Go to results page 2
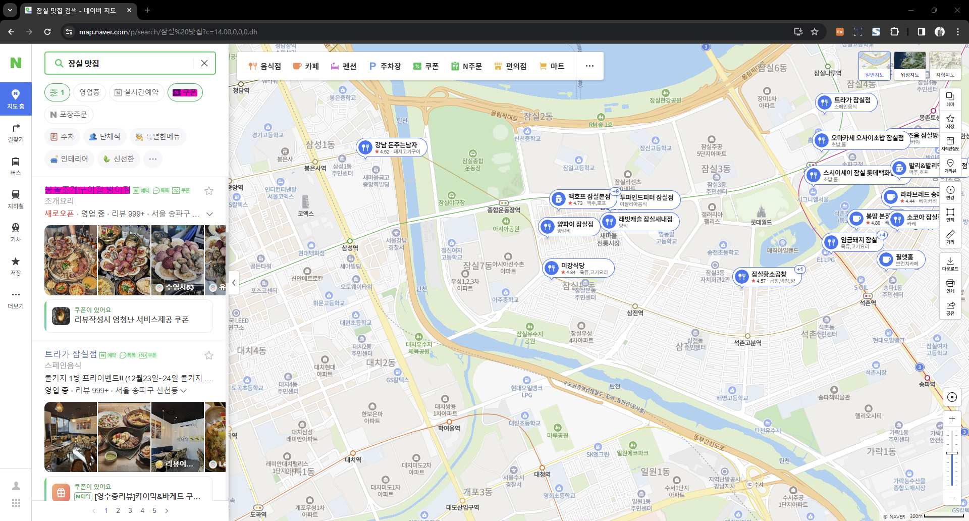Image resolution: width=969 pixels, height=521 pixels. tap(118, 511)
